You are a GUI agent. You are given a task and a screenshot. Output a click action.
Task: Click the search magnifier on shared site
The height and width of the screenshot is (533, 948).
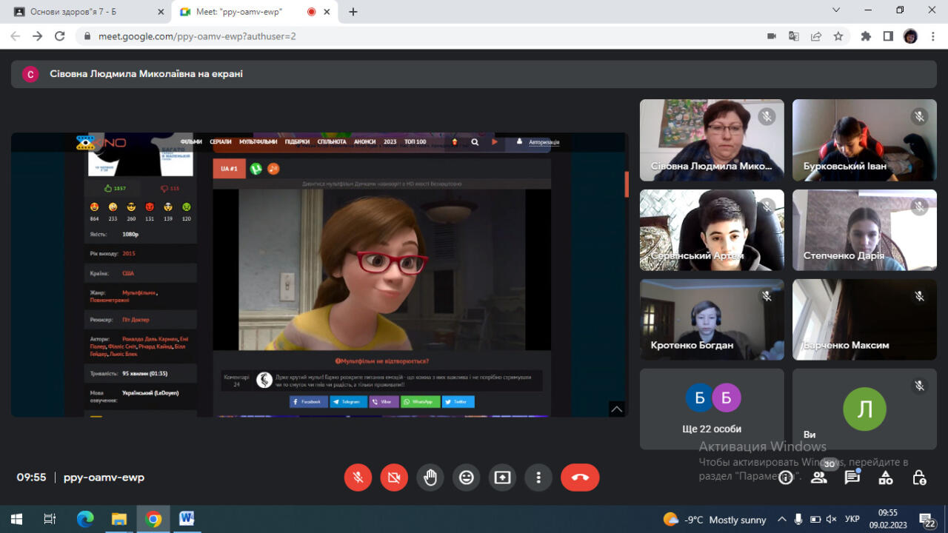(475, 142)
